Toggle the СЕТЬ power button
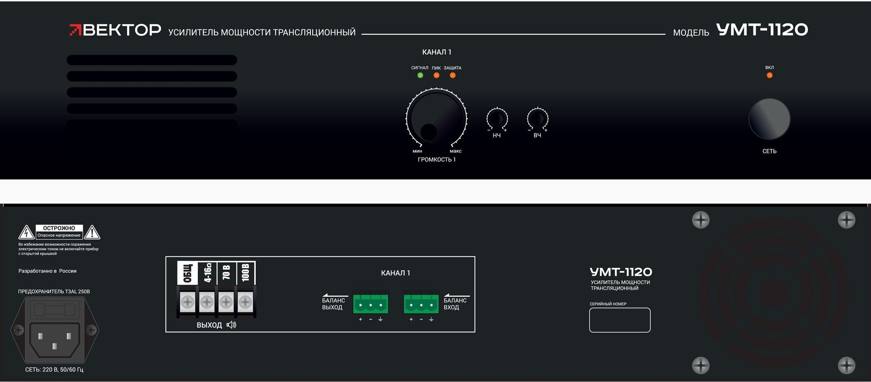 pos(770,119)
